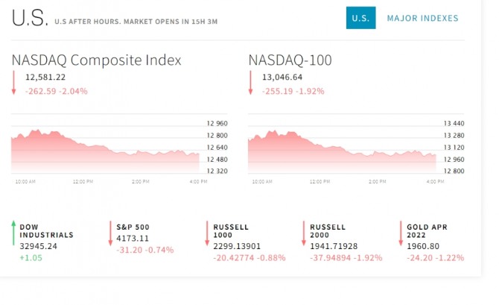Open the Russell 2000 quote
Screen dimensions: 499x305
tap(328, 230)
